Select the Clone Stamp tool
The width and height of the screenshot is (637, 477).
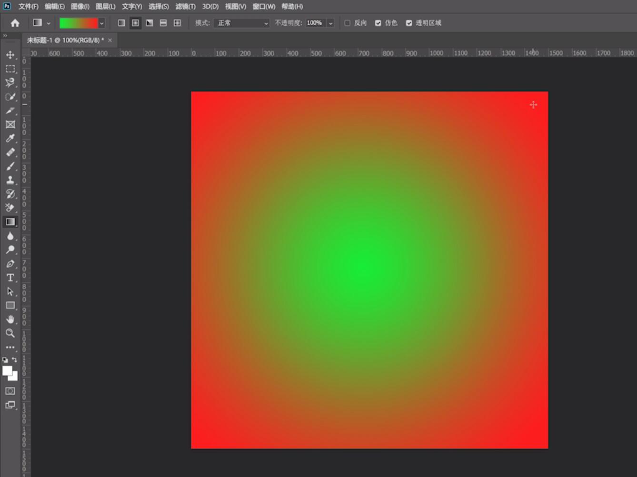(x=10, y=180)
